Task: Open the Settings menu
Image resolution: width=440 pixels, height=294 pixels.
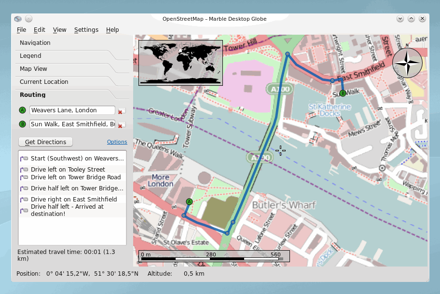Action: point(86,30)
